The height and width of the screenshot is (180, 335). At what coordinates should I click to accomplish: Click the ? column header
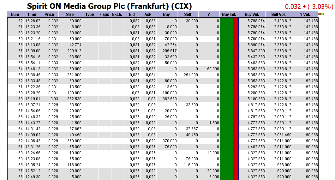pyautogui.click(x=209, y=15)
